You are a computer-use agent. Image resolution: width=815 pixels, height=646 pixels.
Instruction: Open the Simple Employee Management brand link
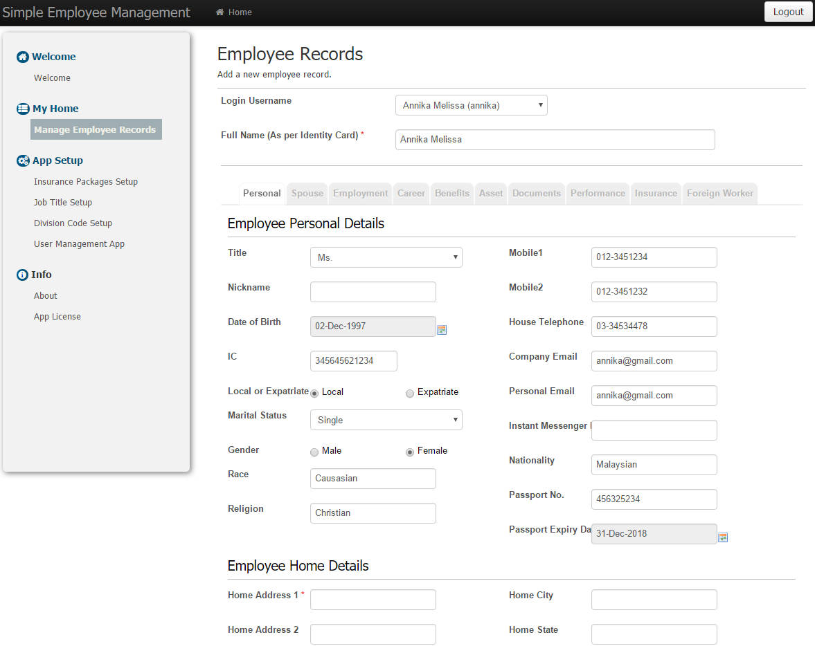click(96, 12)
